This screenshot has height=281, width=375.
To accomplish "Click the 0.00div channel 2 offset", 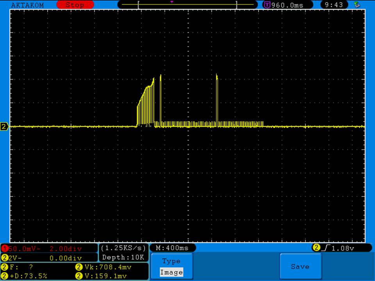I will 66,258.
